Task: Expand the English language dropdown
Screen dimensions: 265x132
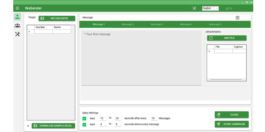Action: tap(210, 9)
